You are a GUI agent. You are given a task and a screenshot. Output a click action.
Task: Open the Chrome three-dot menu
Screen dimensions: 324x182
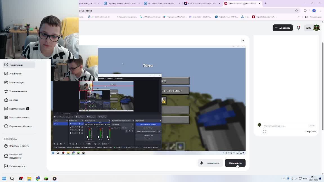(320, 10)
